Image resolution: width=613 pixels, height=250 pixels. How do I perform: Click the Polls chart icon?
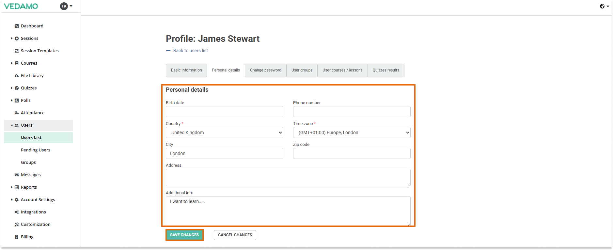(17, 101)
